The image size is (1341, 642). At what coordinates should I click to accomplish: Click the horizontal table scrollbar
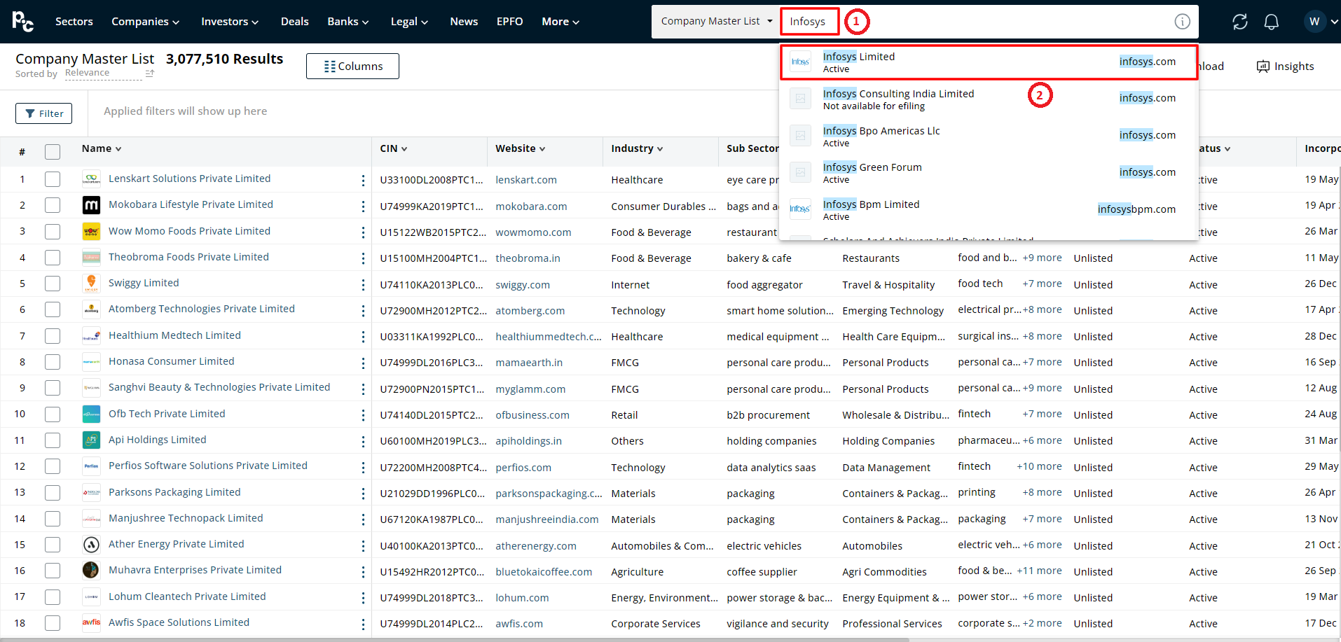454,639
